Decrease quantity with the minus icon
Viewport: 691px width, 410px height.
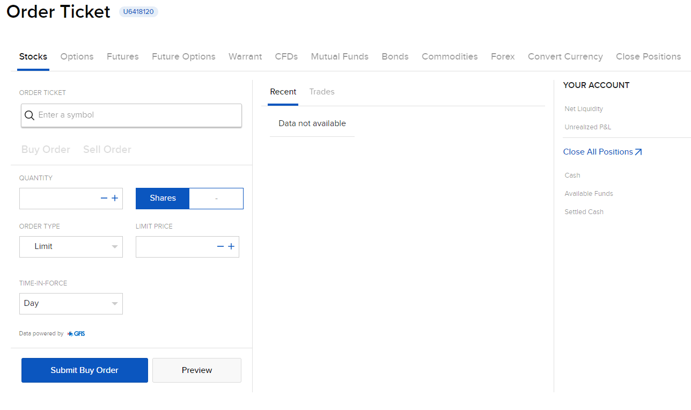tap(104, 199)
